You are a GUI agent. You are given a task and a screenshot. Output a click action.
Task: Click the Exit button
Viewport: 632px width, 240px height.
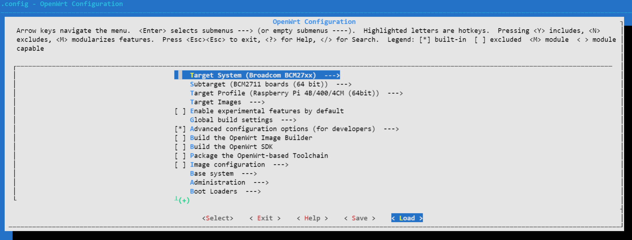tap(265, 218)
